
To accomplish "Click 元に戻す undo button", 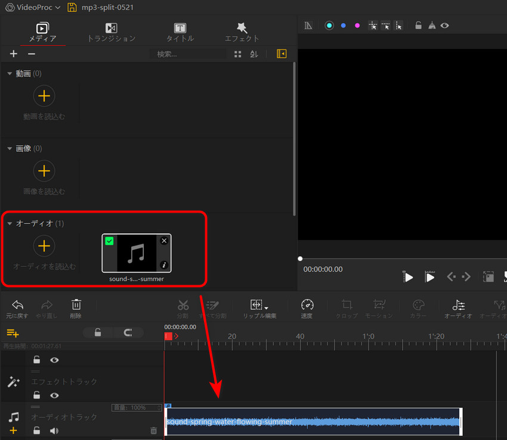I will pyautogui.click(x=17, y=308).
